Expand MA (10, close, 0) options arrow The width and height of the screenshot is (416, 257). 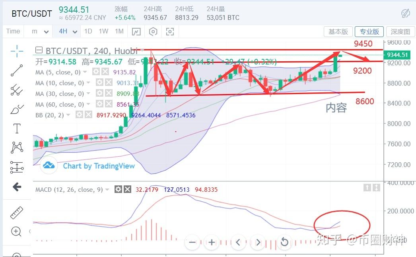point(88,83)
